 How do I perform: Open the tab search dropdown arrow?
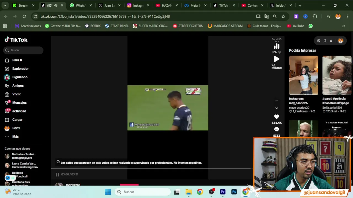pyautogui.click(x=5, y=5)
